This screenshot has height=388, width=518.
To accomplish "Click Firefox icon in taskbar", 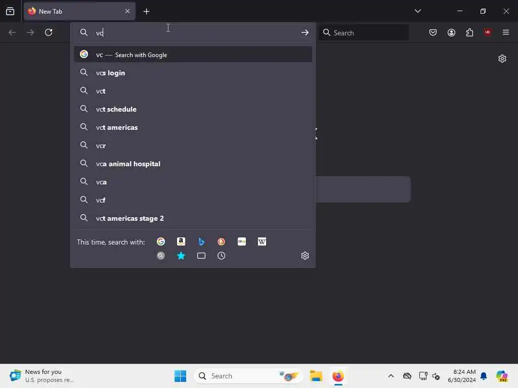I will (x=338, y=376).
